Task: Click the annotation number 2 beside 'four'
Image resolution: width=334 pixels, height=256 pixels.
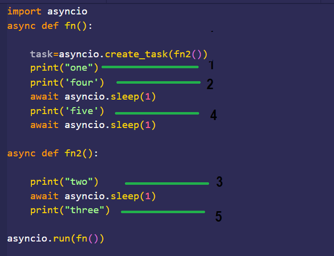Action: coord(210,84)
